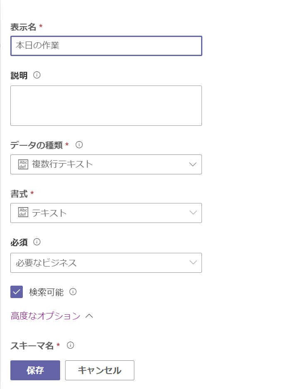Collapse options using chevron beside 高度なオプション
Screen dimensions: 289x389
pos(89,316)
